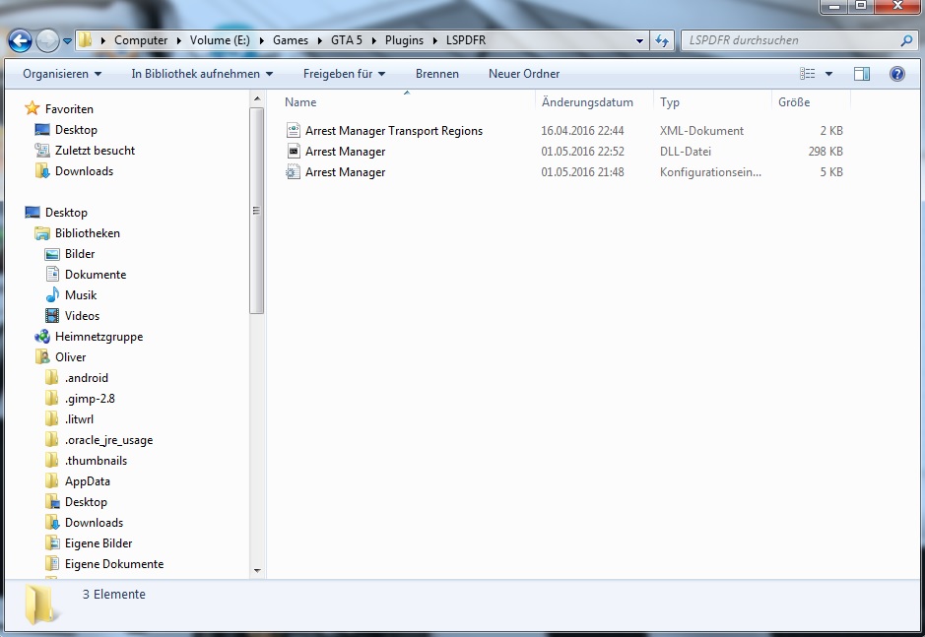The width and height of the screenshot is (925, 637).
Task: Click the Arrest Manager DLL file icon
Action: tap(294, 151)
